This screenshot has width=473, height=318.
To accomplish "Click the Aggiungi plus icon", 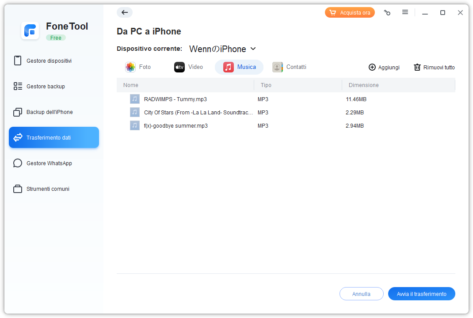I will pos(372,67).
